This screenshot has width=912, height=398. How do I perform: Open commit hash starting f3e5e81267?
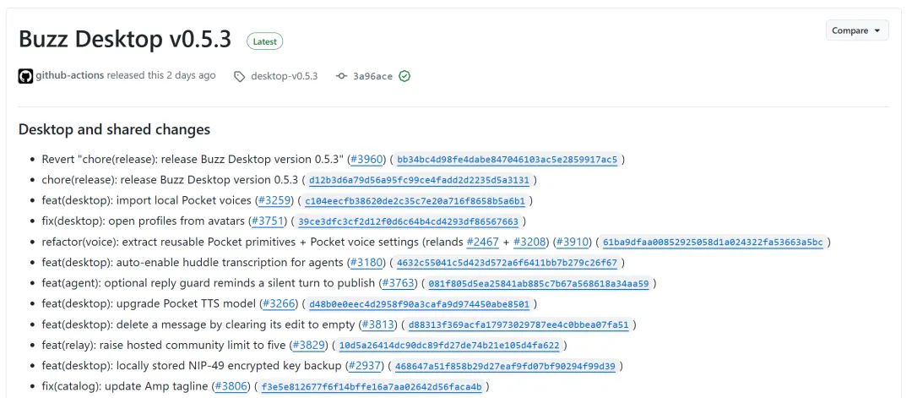[x=372, y=387]
